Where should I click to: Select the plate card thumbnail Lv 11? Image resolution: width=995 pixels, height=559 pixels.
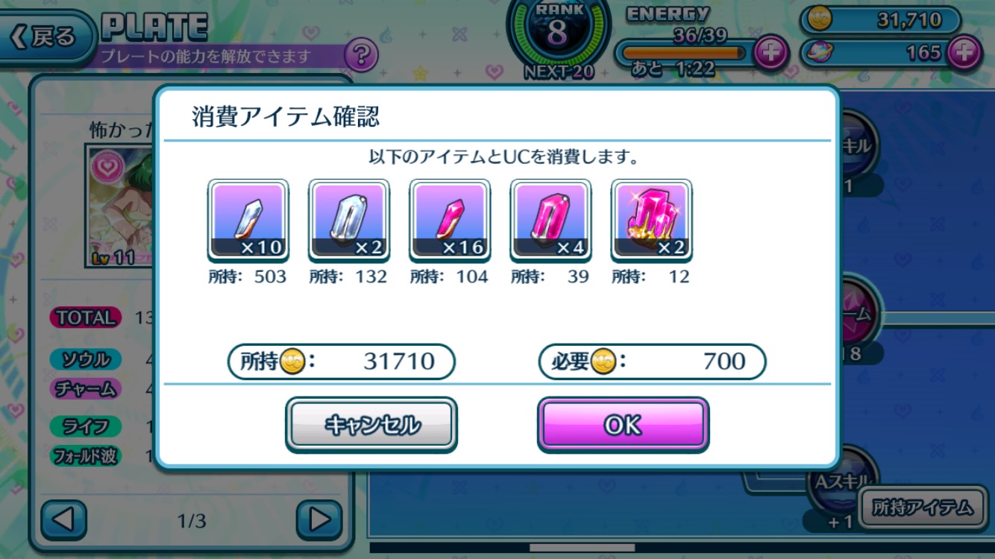click(121, 204)
